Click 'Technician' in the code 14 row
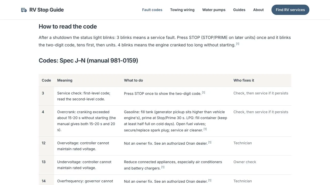This screenshot has width=330, height=185. tap(243, 181)
